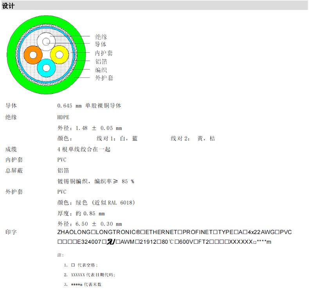Image resolution: width=309 pixels, height=290 pixels.
Task: Click the 设计 section header
Action: [x=8, y=5]
